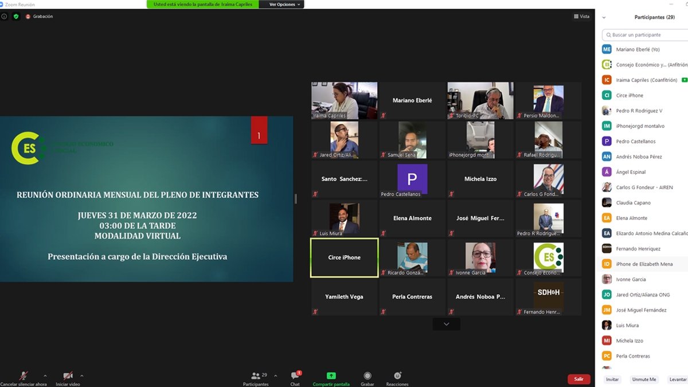
Task: Click green camera icon beside Iraima Capriles
Action: click(x=685, y=80)
